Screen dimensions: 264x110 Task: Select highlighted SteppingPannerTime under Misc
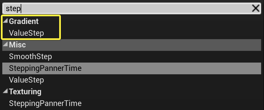pos(132,68)
